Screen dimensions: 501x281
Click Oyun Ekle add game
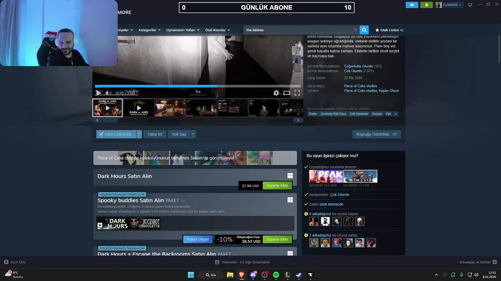pos(15,262)
